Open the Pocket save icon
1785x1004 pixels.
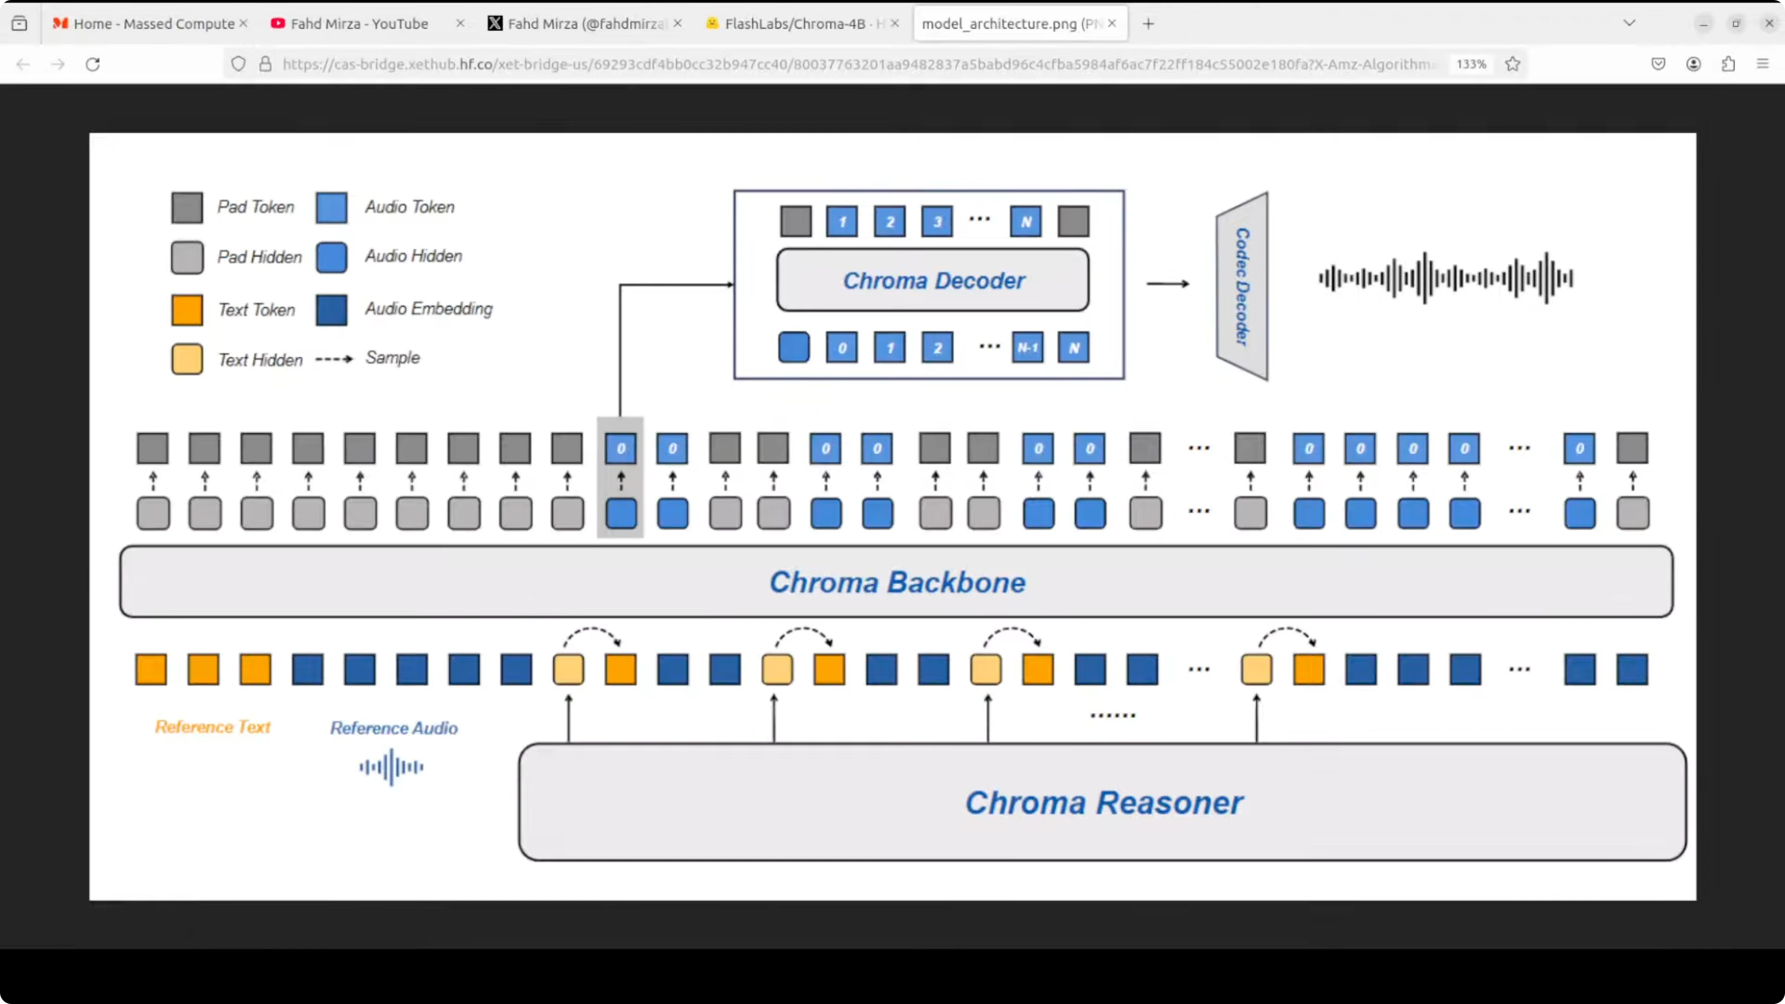tap(1658, 65)
